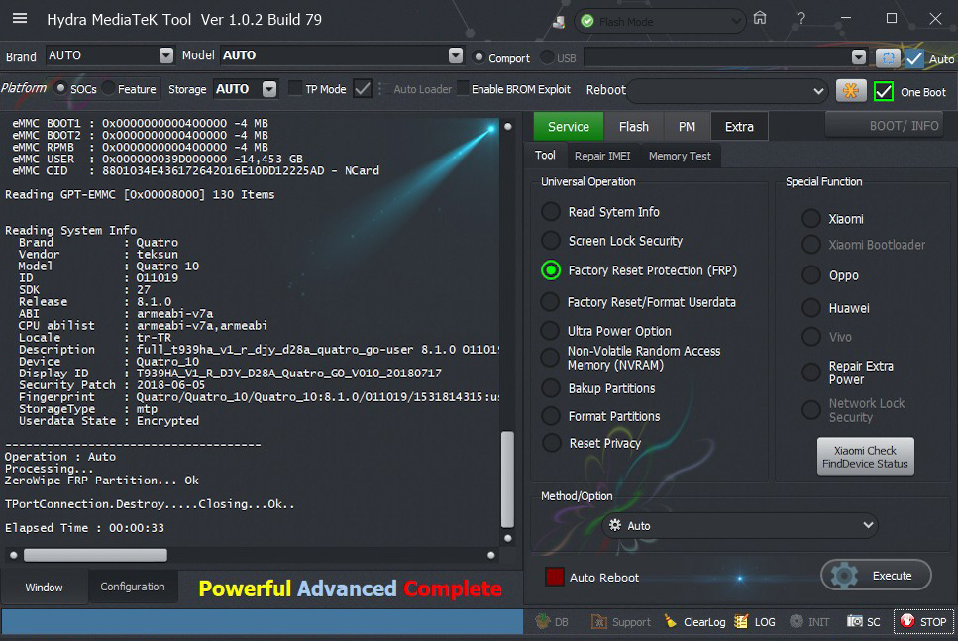Switch to the Window tab
The width and height of the screenshot is (958, 641).
[44, 588]
